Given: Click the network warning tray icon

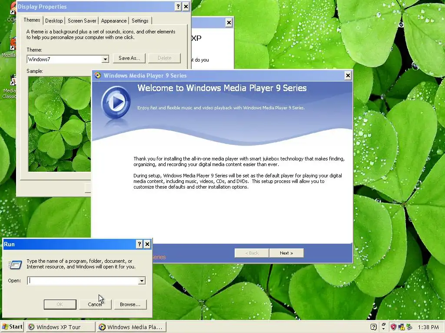Looking at the screenshot, I should [401, 327].
